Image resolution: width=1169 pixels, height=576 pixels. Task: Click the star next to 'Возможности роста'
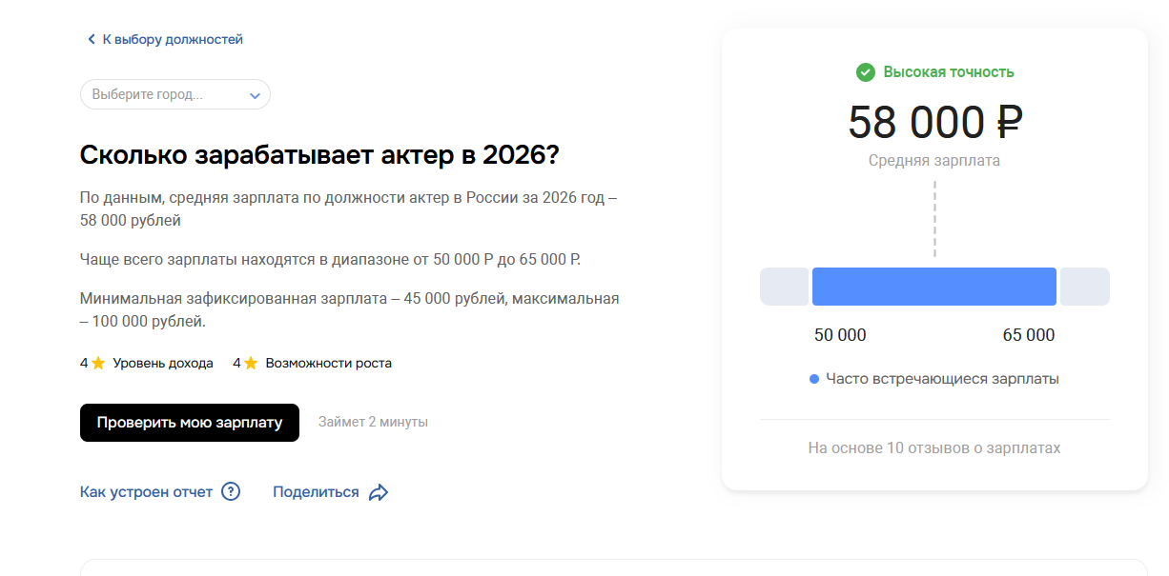251,363
